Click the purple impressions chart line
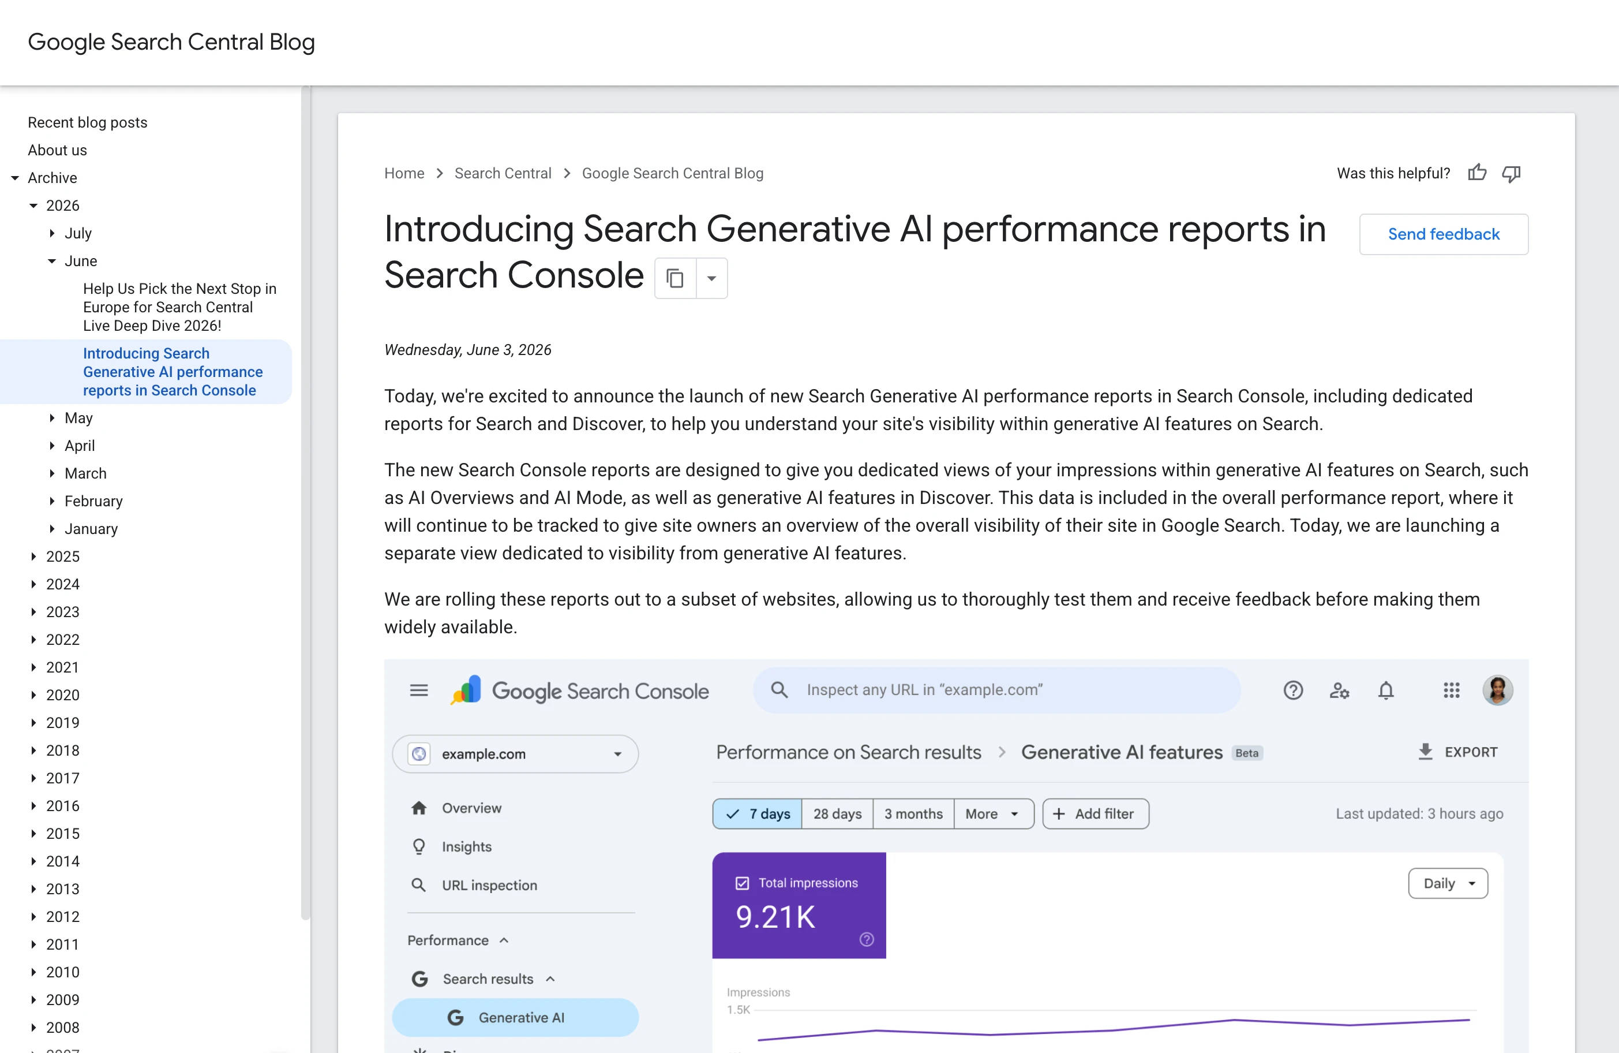Image resolution: width=1619 pixels, height=1053 pixels. point(1113,1029)
